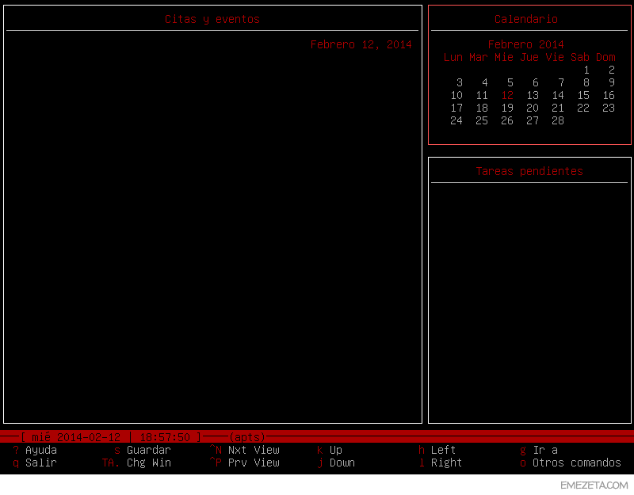Select day 25 in the calendar
The width and height of the screenshot is (634, 495).
pyautogui.click(x=482, y=121)
